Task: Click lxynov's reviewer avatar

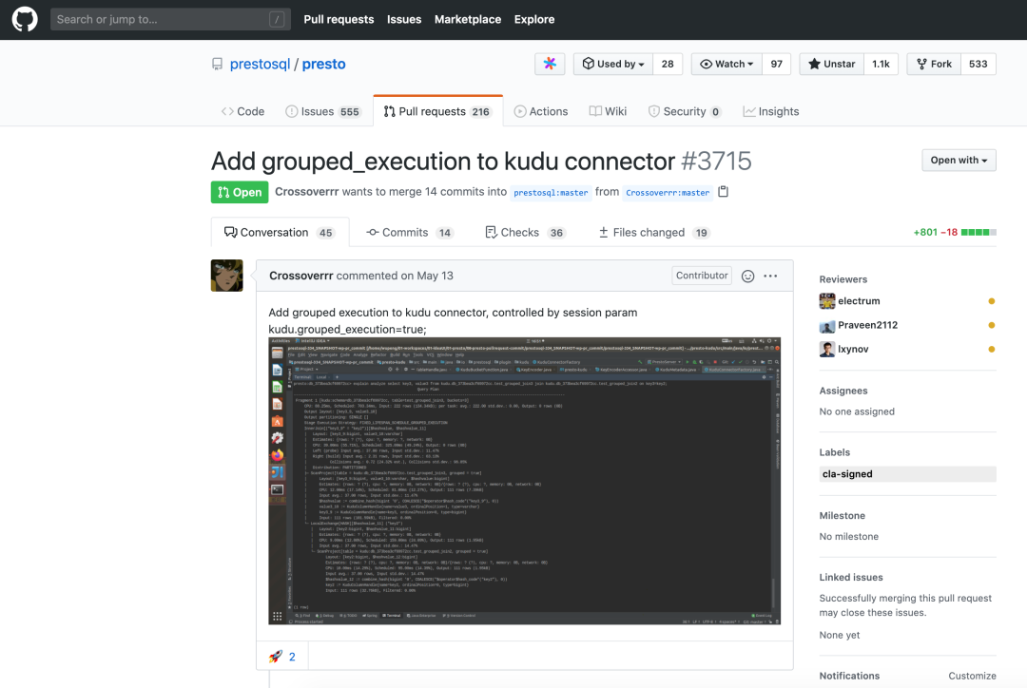Action: tap(827, 350)
